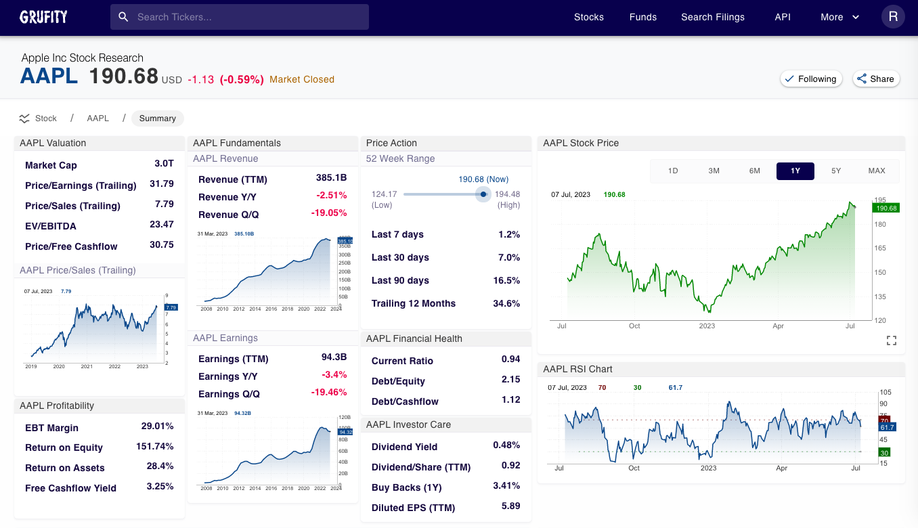918x528 pixels.
Task: Click the Current Ratio label
Action: coord(402,361)
